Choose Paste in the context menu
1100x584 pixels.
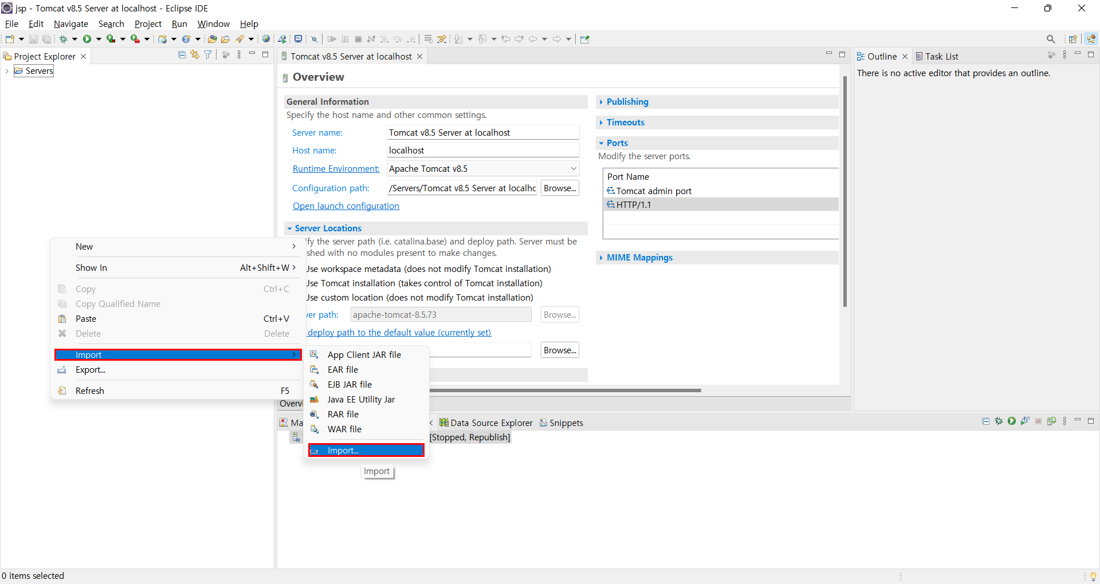pyautogui.click(x=176, y=318)
